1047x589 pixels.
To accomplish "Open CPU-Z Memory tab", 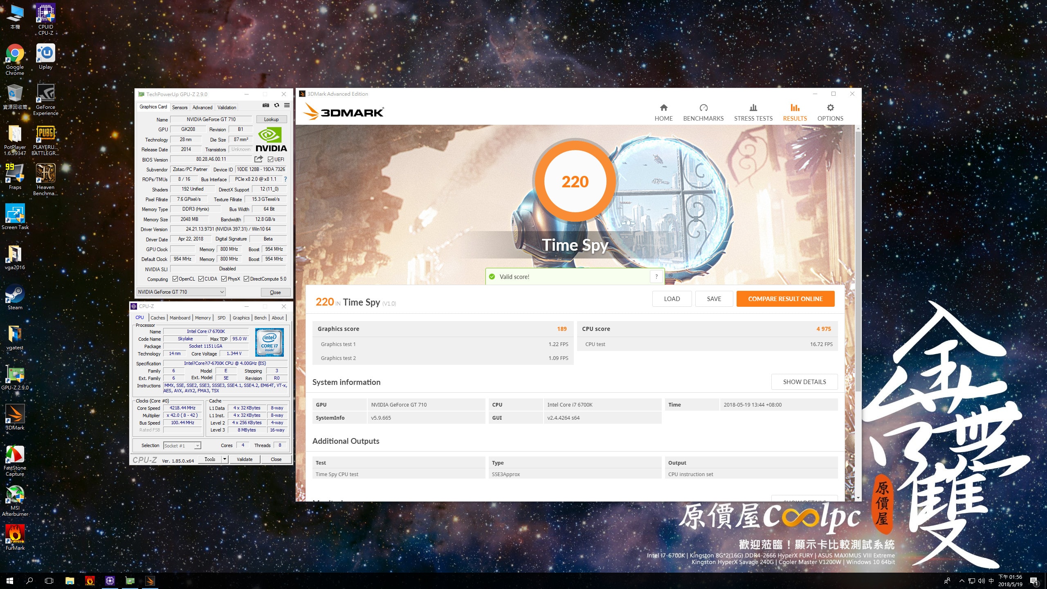I will 203,318.
